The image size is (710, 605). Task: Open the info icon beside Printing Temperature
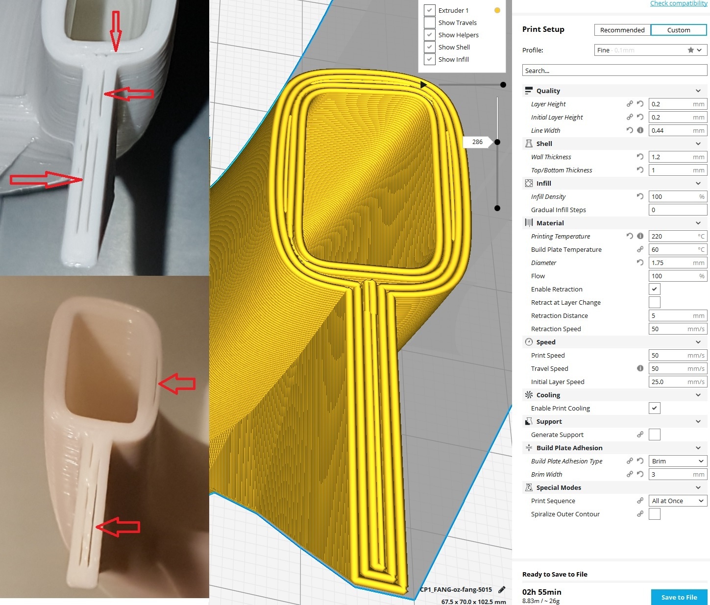click(x=640, y=236)
